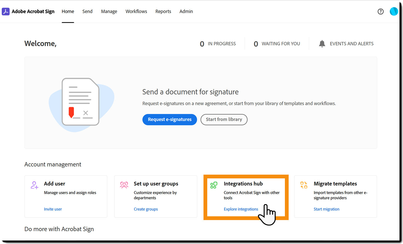Switch to the Manage tab

point(109,11)
